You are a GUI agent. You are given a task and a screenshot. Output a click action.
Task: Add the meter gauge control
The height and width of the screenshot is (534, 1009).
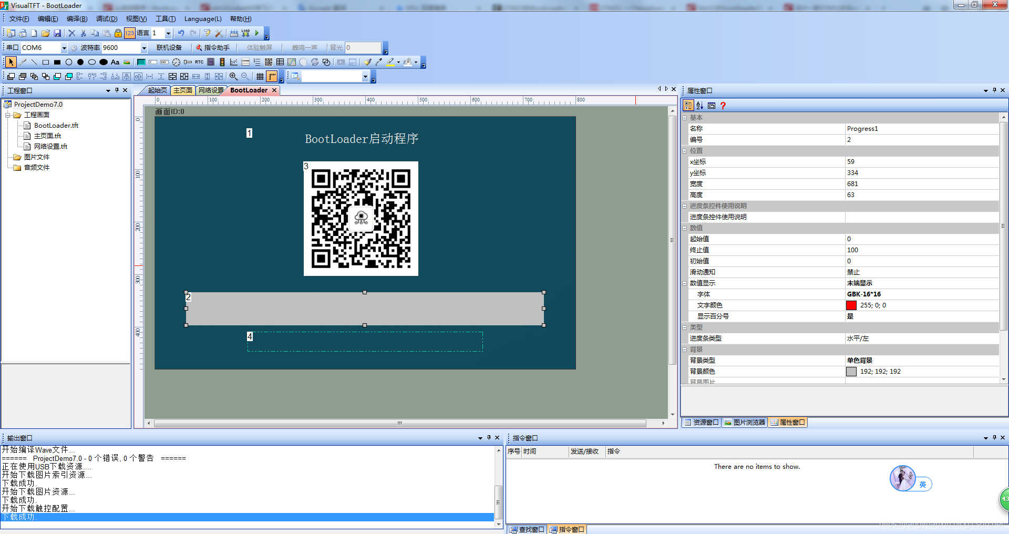pos(176,62)
